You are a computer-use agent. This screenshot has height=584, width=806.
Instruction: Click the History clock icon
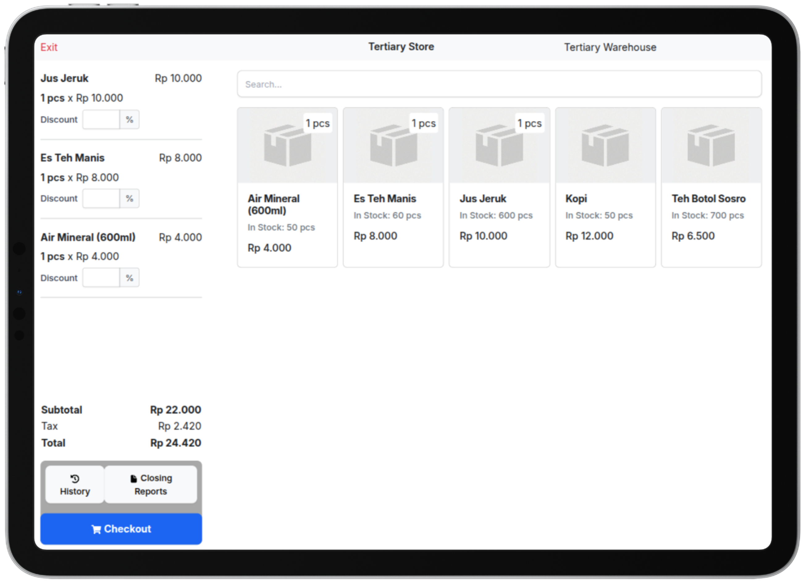click(x=75, y=479)
